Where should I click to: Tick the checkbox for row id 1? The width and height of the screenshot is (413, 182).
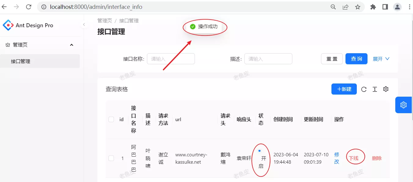111,158
